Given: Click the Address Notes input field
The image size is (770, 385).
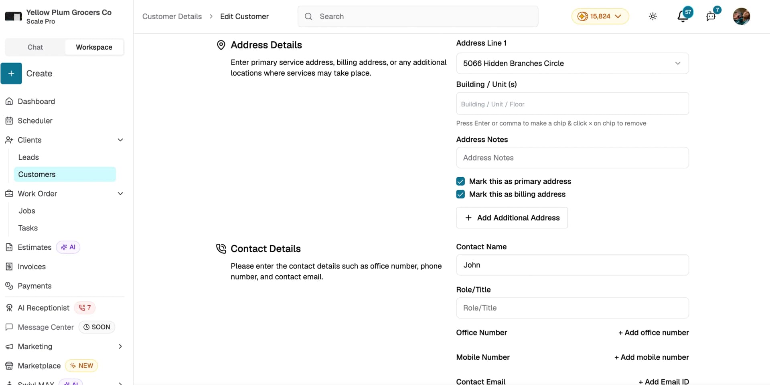Looking at the screenshot, I should pos(572,158).
